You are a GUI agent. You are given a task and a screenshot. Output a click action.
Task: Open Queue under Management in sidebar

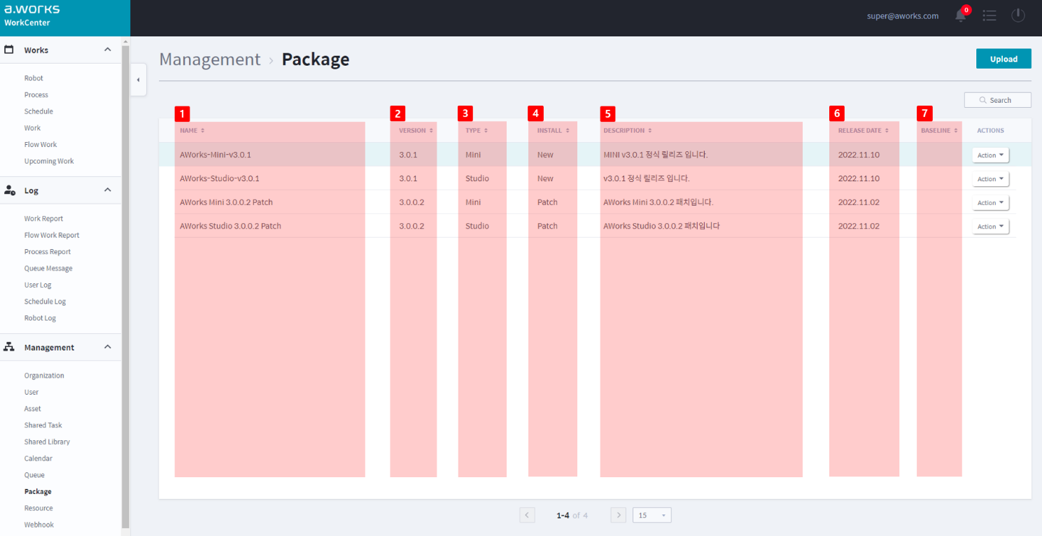34,475
